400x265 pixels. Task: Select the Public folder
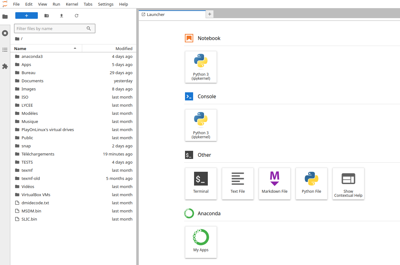(x=73, y=138)
